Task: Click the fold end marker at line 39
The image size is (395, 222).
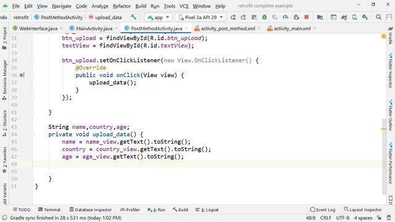Action: (x=32, y=97)
